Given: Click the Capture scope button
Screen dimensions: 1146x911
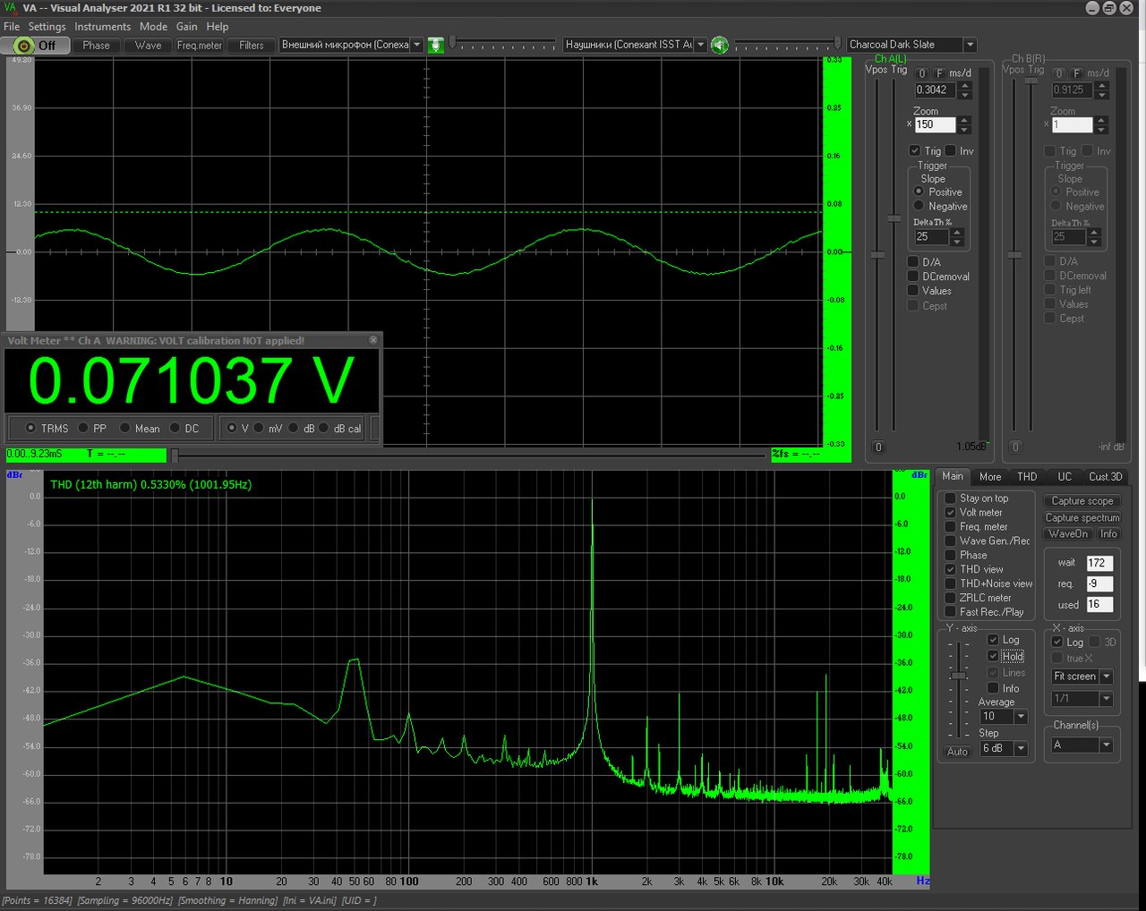Looking at the screenshot, I should [x=1082, y=501].
